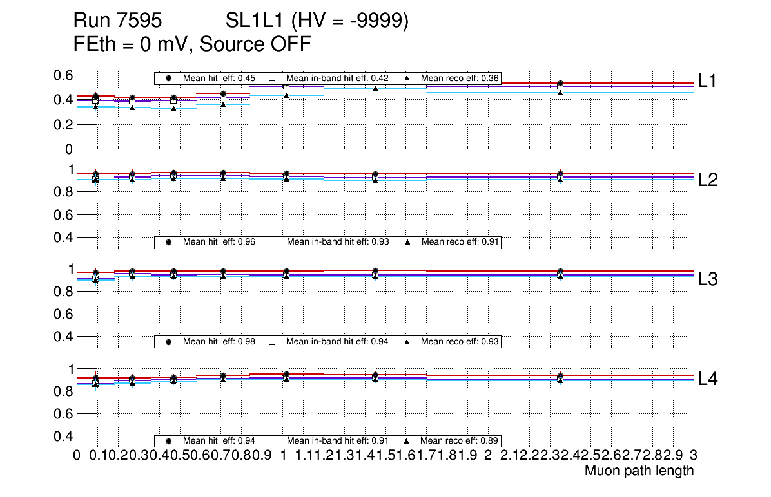Click the L4 panel label
Screen dimensions: 771x497
[708, 379]
